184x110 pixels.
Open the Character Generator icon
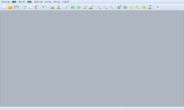point(150,7)
